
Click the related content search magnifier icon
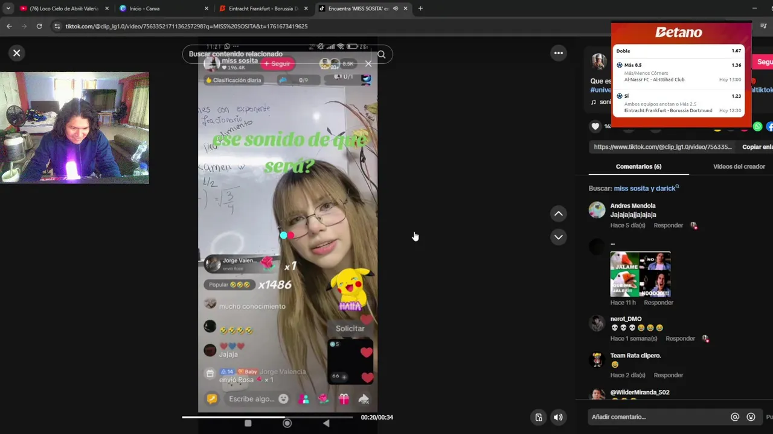click(381, 54)
